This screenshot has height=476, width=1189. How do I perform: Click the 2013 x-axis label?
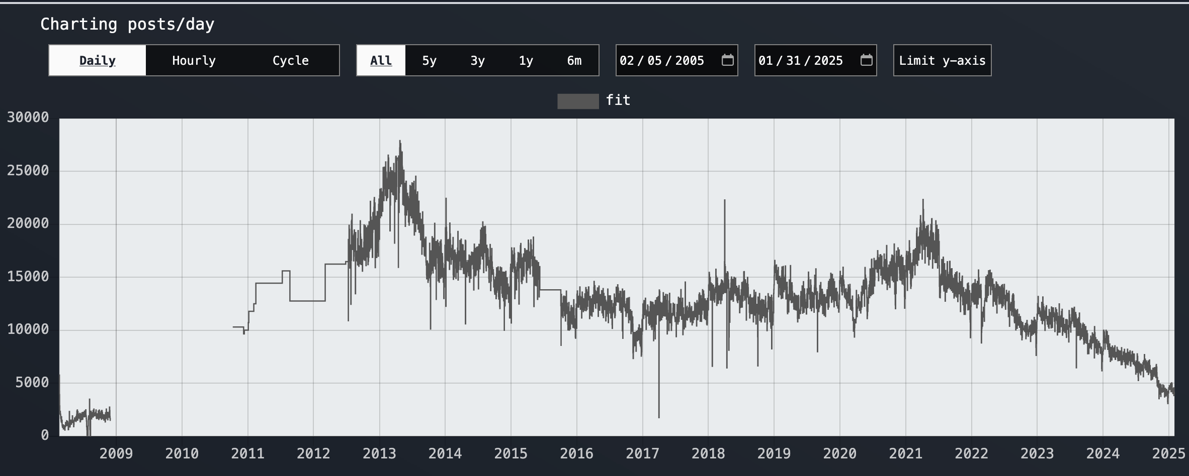pyautogui.click(x=379, y=454)
